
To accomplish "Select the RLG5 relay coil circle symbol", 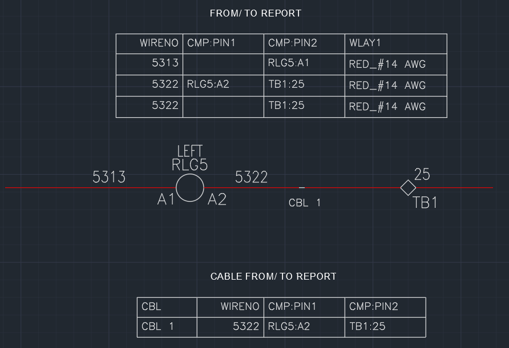I will pos(191,187).
